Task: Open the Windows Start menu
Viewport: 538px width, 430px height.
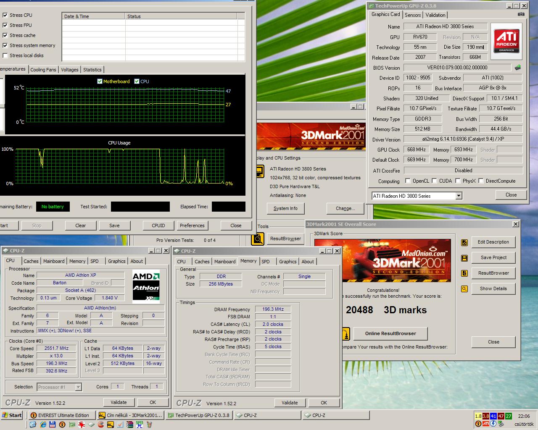Action: (12, 415)
